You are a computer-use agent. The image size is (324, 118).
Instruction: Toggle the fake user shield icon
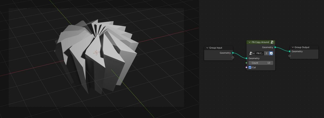pos(271,53)
